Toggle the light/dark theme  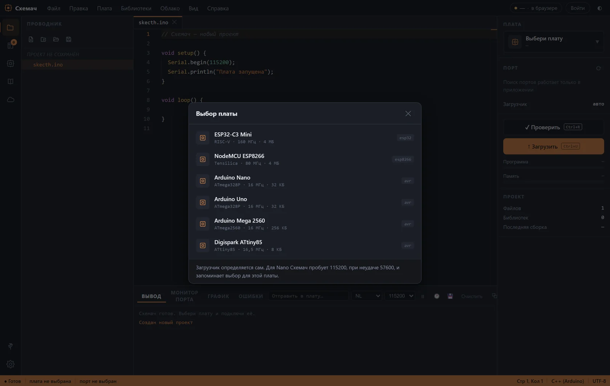click(600, 8)
